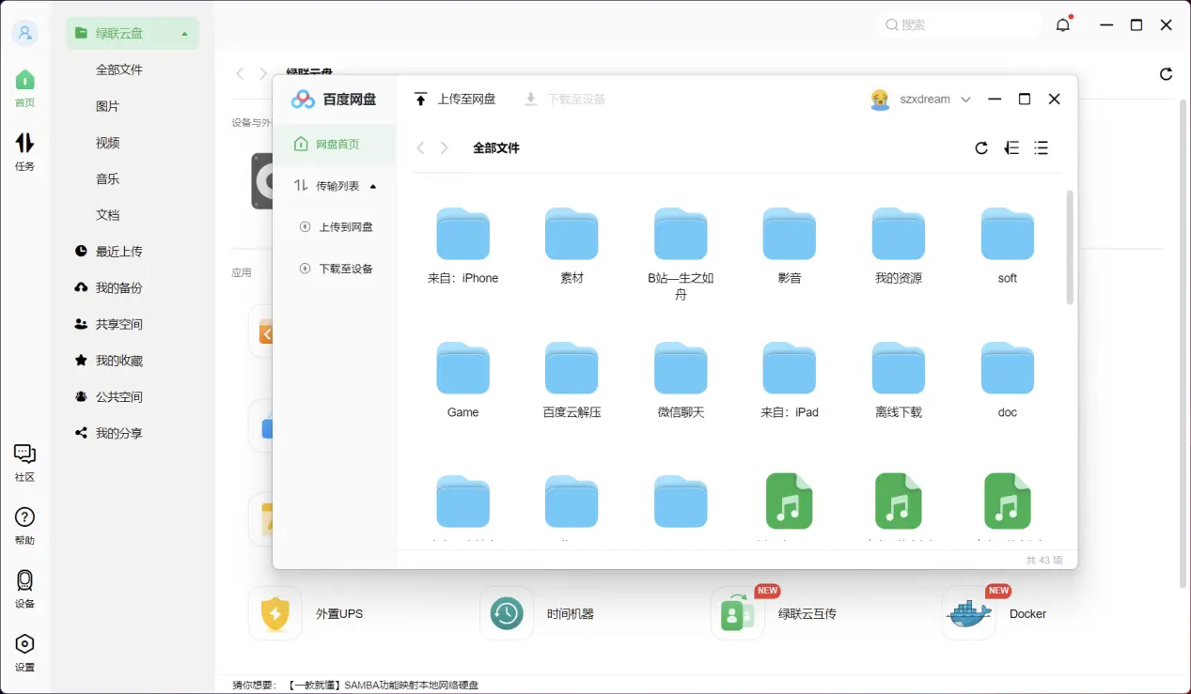Click the 设备 devices icon in sidebar
The height and width of the screenshot is (694, 1191).
(24, 586)
